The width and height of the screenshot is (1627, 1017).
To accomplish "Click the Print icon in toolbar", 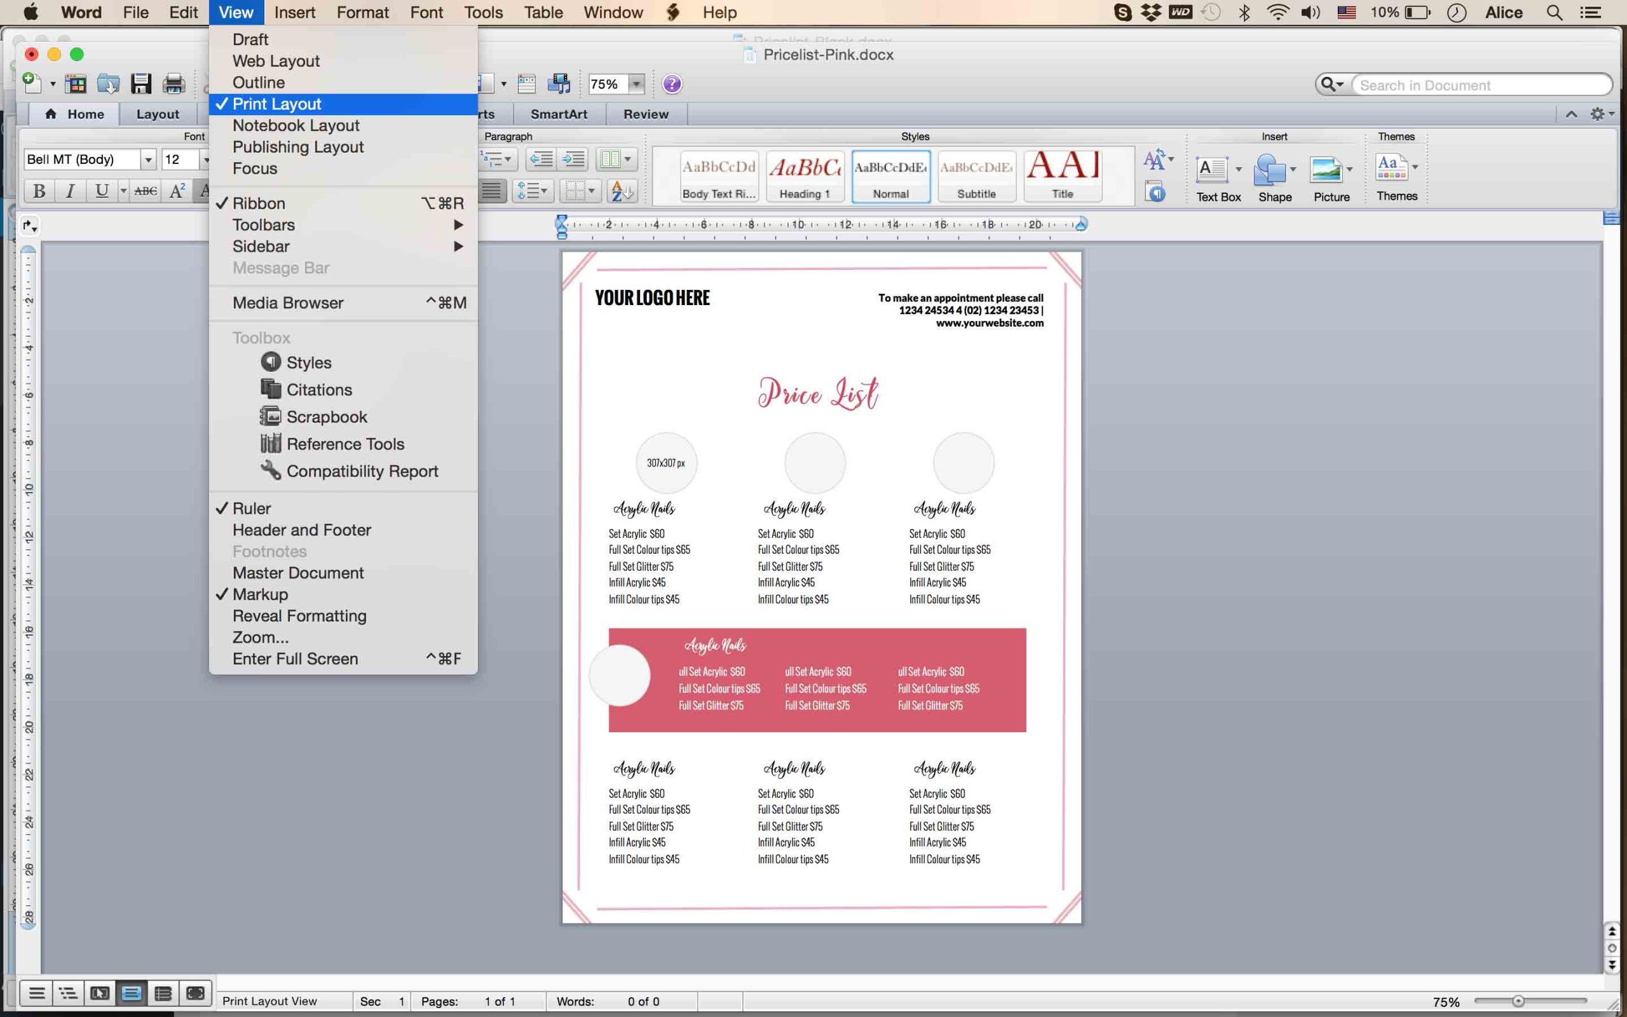I will point(174,84).
